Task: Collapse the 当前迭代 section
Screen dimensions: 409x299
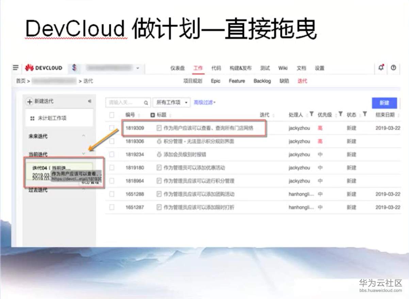Action: (84, 154)
